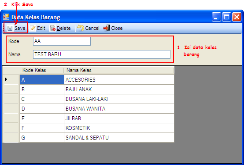Select the JILBAB cell
244x165 pixels.
coord(119,118)
